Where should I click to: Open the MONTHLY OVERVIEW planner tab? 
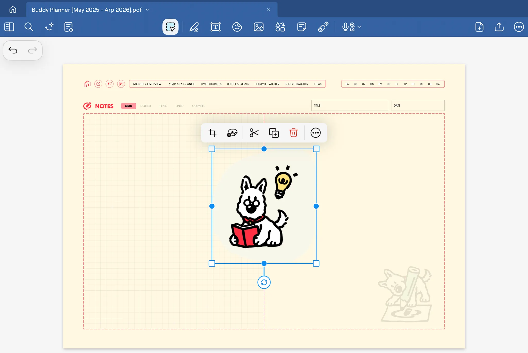click(x=147, y=84)
